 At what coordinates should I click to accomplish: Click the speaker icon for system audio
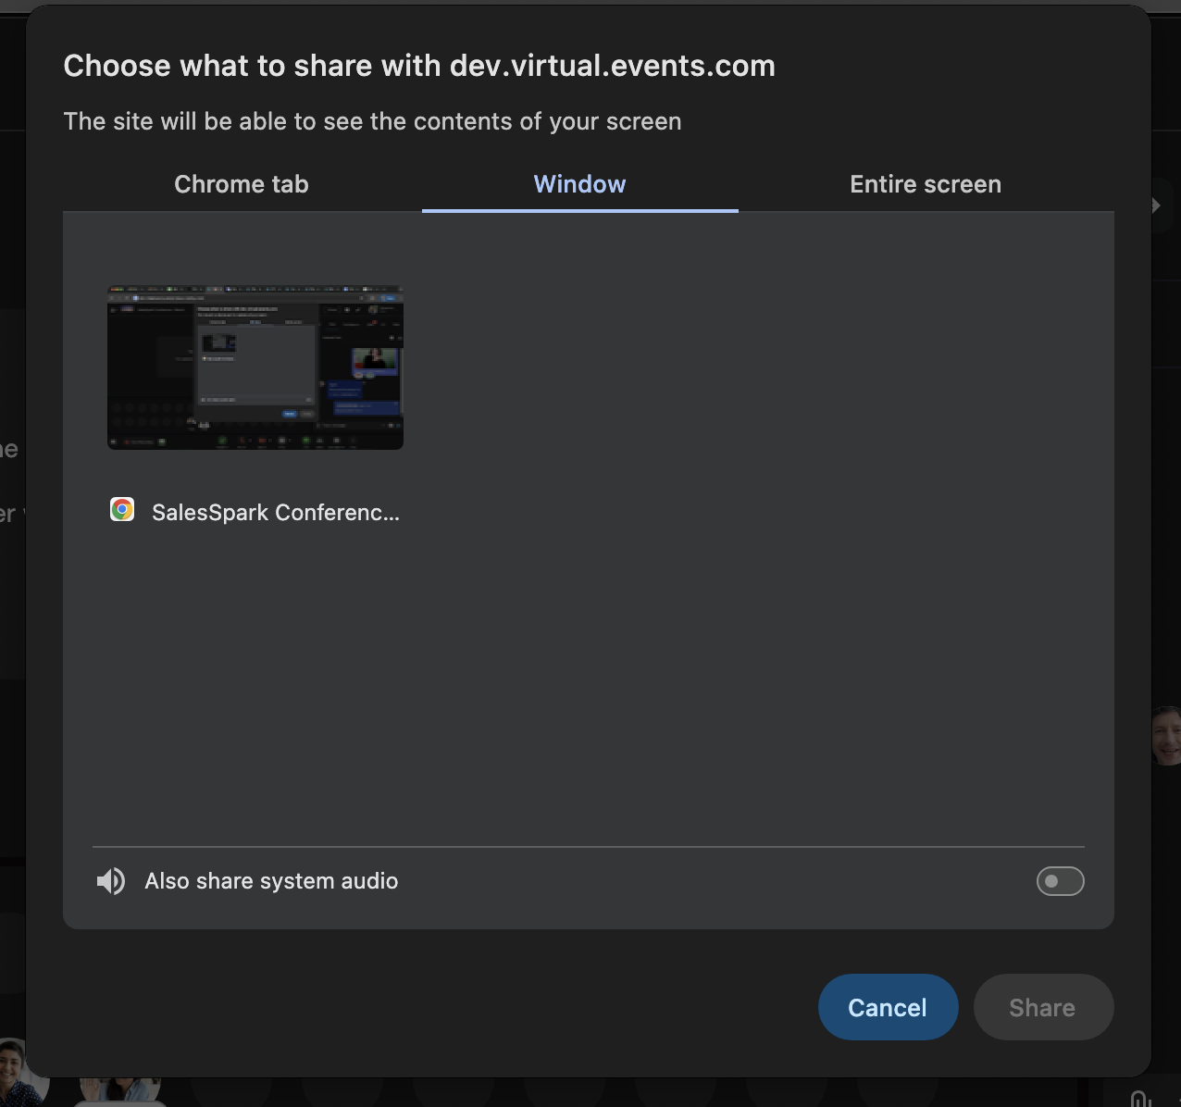click(x=111, y=881)
